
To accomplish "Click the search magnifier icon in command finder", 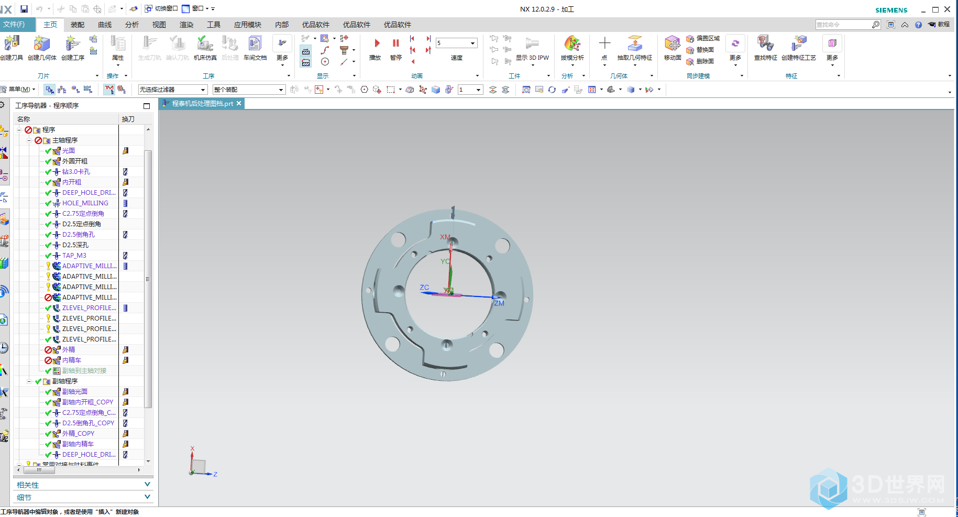I will 875,25.
